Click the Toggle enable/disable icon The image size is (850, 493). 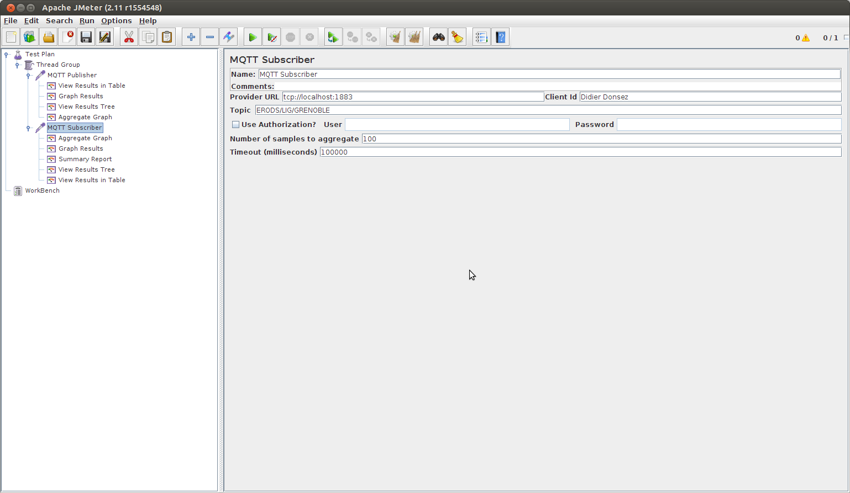pos(229,38)
